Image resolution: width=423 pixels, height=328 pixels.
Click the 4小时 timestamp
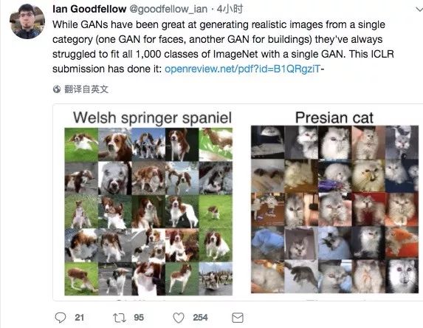coord(230,9)
